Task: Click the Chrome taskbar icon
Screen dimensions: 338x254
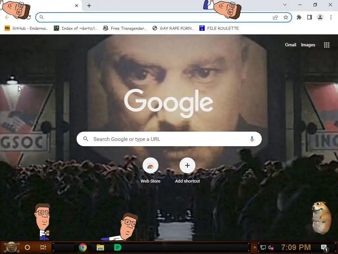Action: click(83, 247)
